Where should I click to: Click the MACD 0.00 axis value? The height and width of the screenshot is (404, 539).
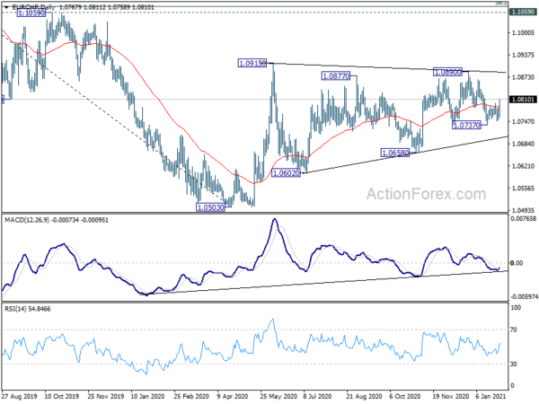[516, 262]
